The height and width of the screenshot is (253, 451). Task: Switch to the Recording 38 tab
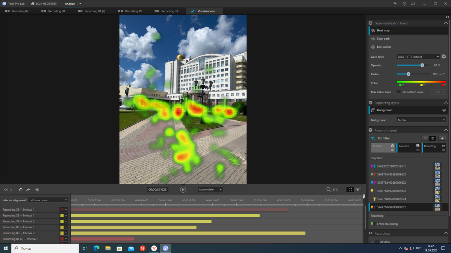pos(166,11)
